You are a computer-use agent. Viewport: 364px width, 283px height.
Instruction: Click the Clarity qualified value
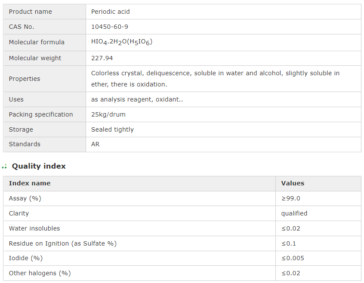click(294, 213)
